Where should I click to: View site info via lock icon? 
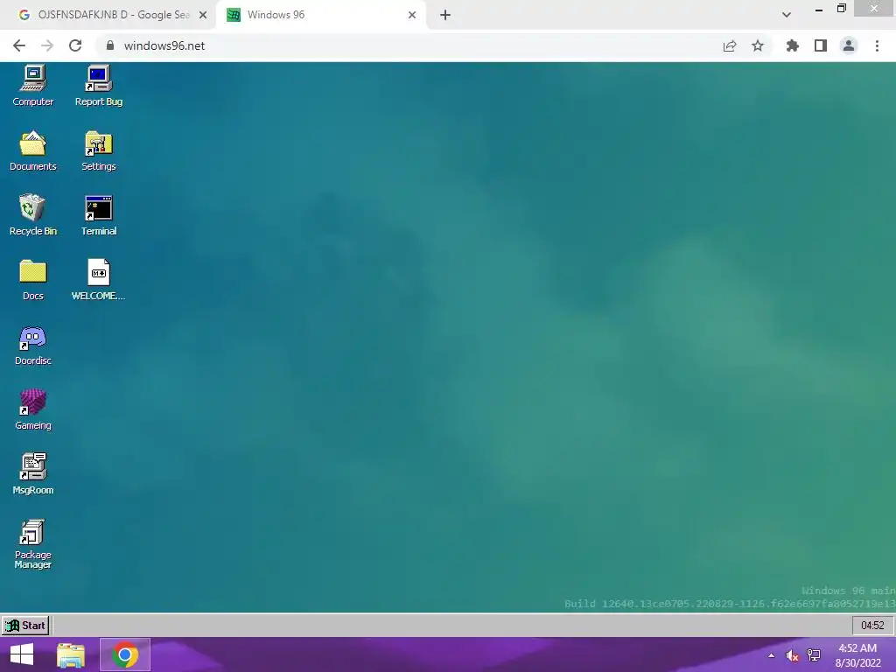click(110, 45)
